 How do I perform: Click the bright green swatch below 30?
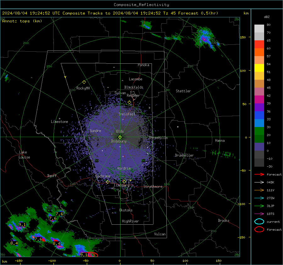point(259,131)
